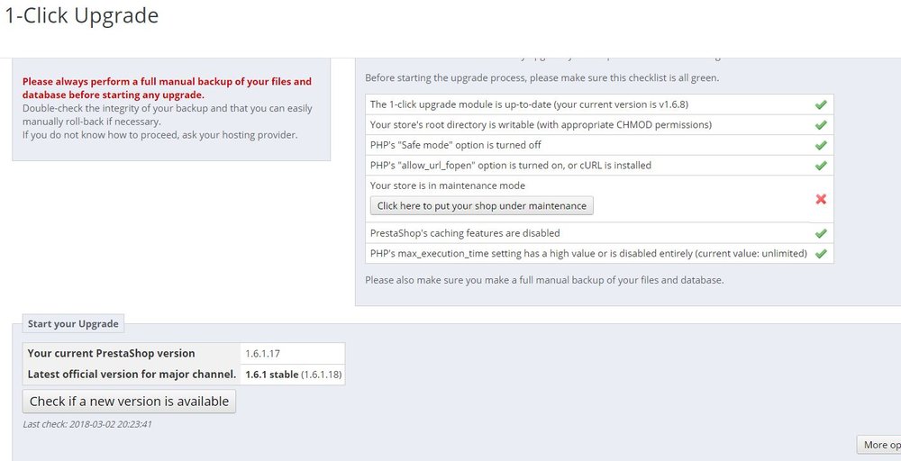Click the green check for caching features disabled
The image size is (901, 461).
(x=821, y=233)
